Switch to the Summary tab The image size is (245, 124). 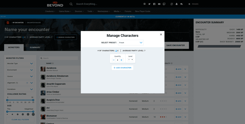pyautogui.click(x=35, y=48)
